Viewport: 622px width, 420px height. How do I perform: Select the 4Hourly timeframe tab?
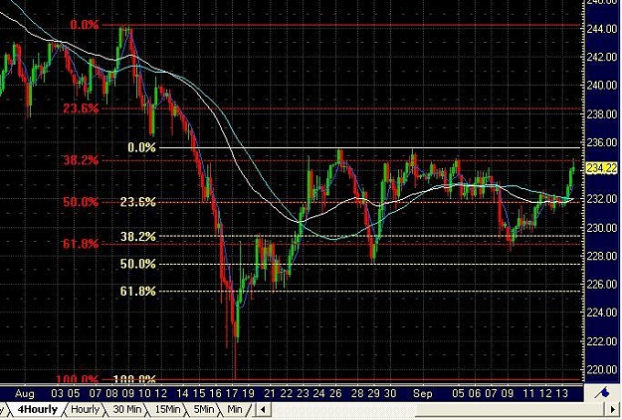coord(37,409)
